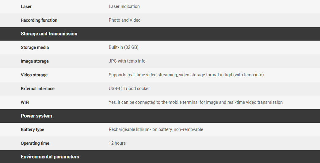Click the 'Built-in (32 GB)' value
This screenshot has width=320, height=163.
click(124, 47)
